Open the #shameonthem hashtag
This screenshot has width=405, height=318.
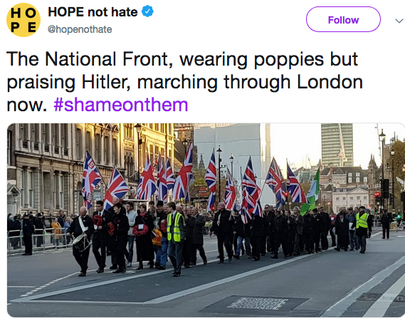(x=120, y=105)
